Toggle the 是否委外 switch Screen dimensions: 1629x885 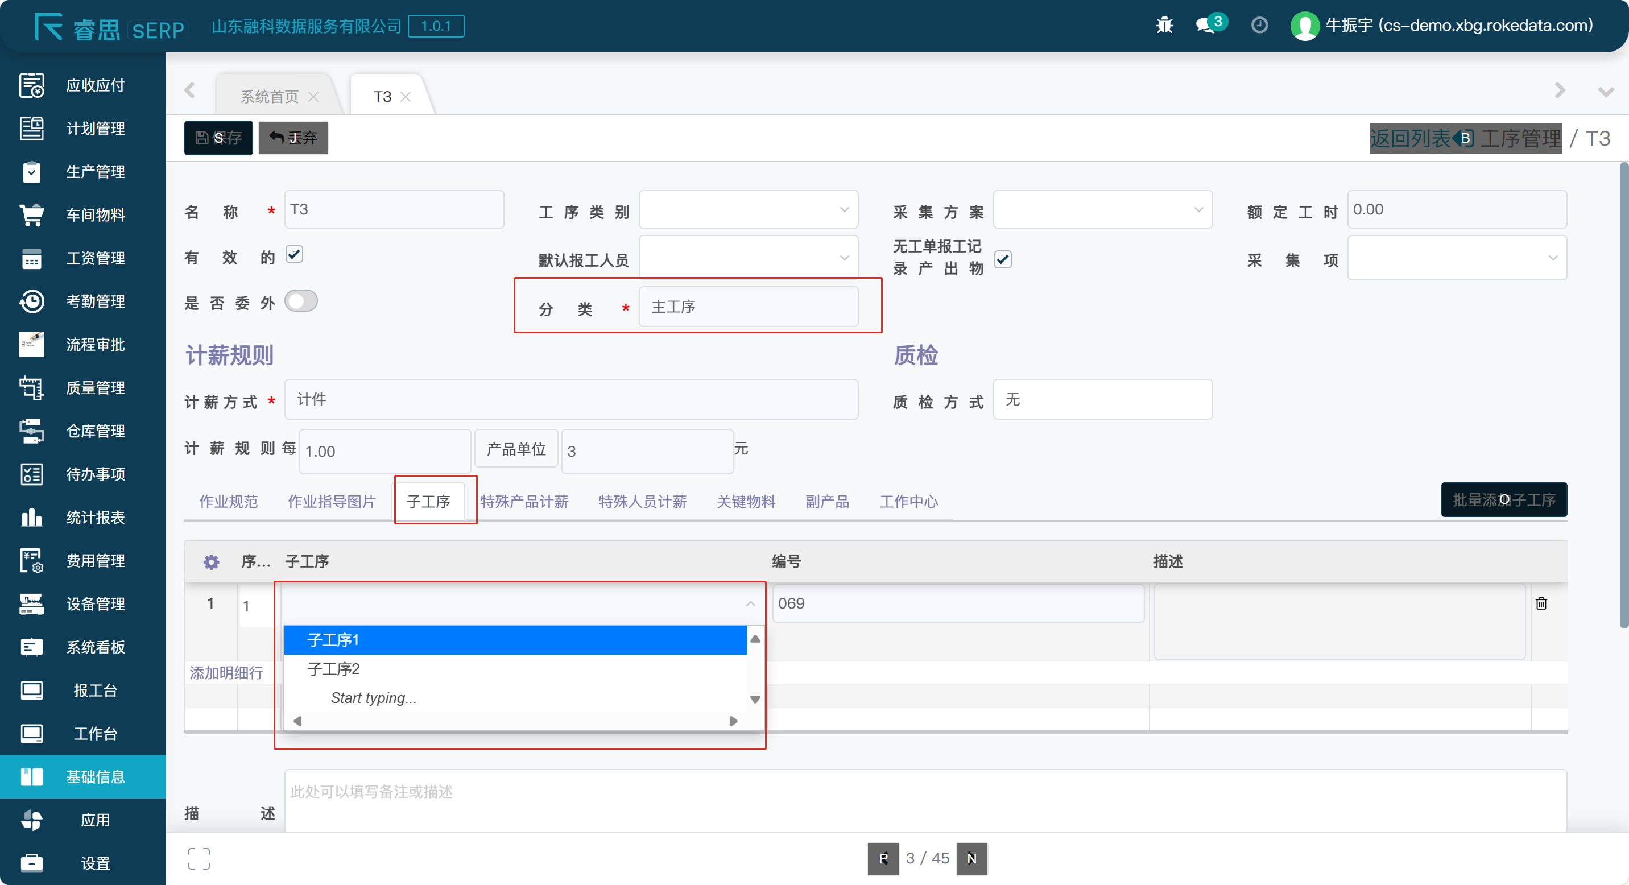pos(301,301)
